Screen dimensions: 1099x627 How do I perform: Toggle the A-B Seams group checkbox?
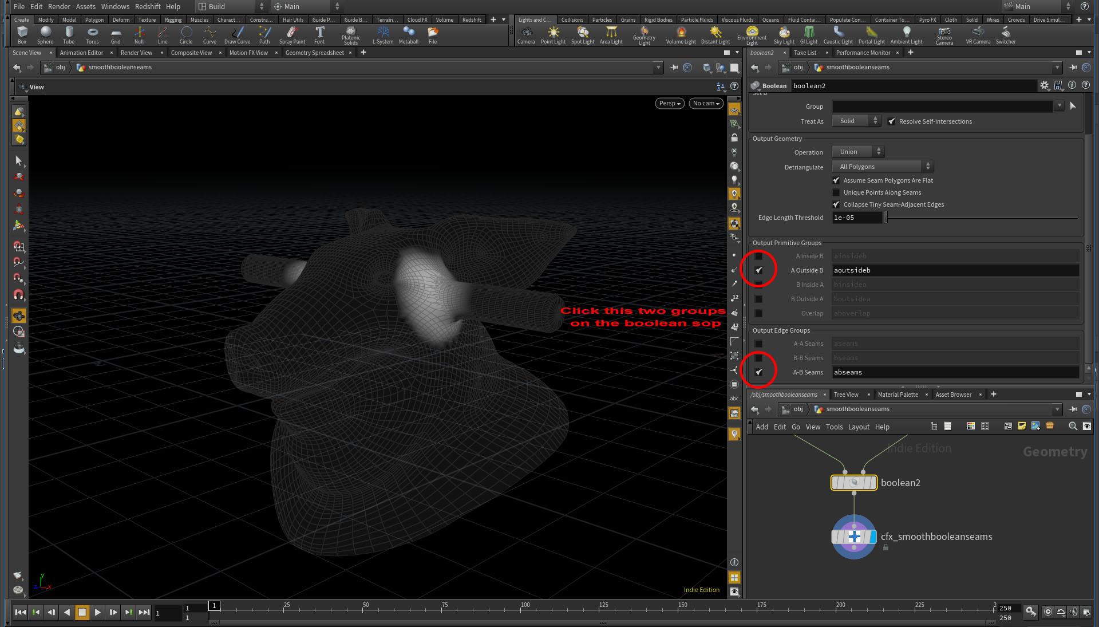[758, 372]
